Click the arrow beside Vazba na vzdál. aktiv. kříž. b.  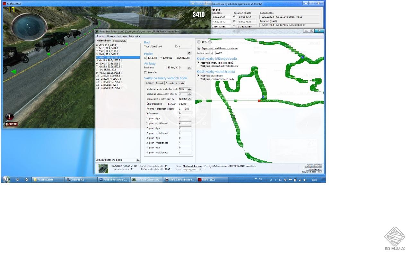tap(189, 94)
